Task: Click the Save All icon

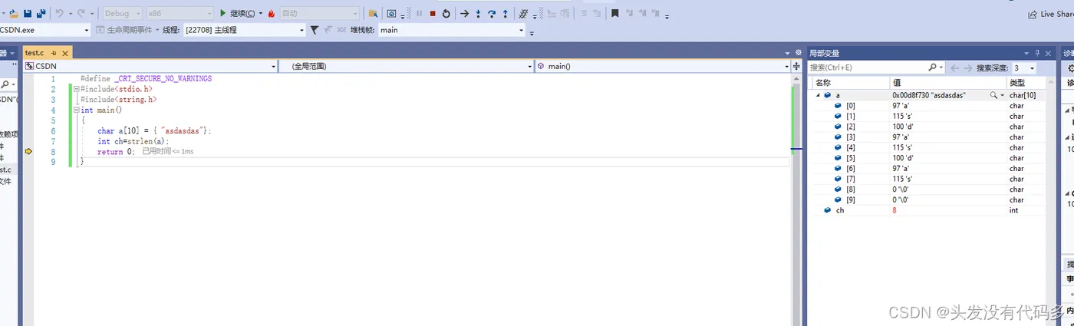Action: pos(41,14)
